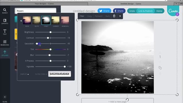The height and width of the screenshot is (103, 183).
Task: Click the Vignette value +100
Action: pyautogui.click(x=69, y=67)
